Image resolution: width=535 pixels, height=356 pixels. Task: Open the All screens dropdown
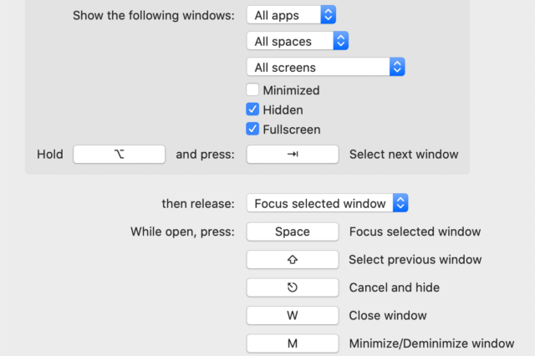[326, 67]
